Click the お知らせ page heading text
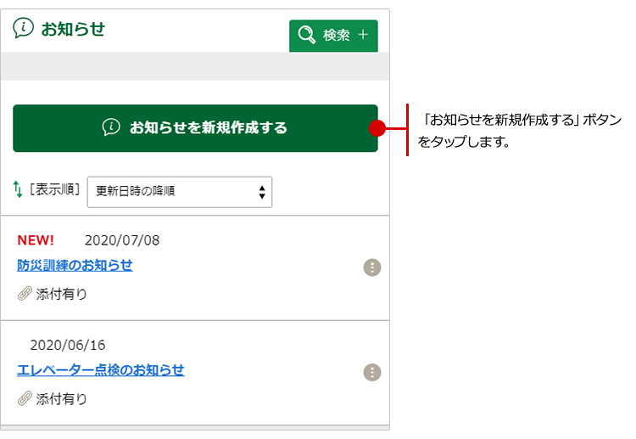Image resolution: width=636 pixels, height=439 pixels. 73,28
